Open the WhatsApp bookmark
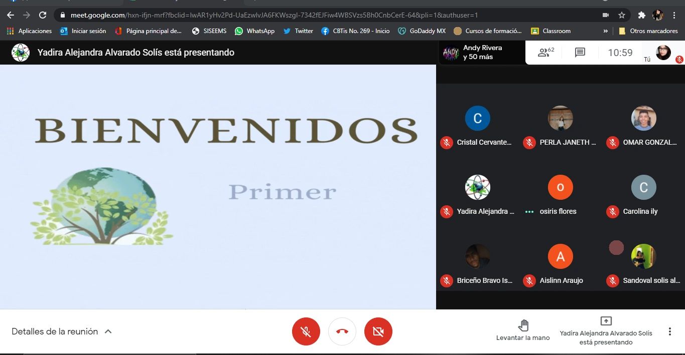 [255, 31]
